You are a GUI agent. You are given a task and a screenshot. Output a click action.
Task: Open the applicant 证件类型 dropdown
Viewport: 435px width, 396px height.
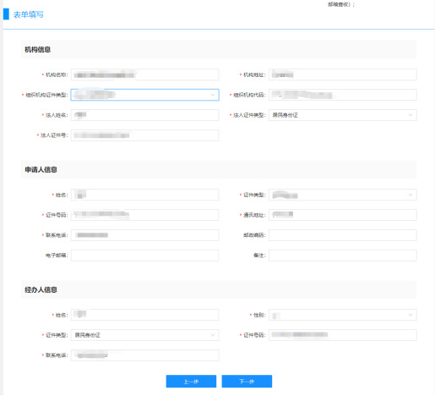point(342,195)
